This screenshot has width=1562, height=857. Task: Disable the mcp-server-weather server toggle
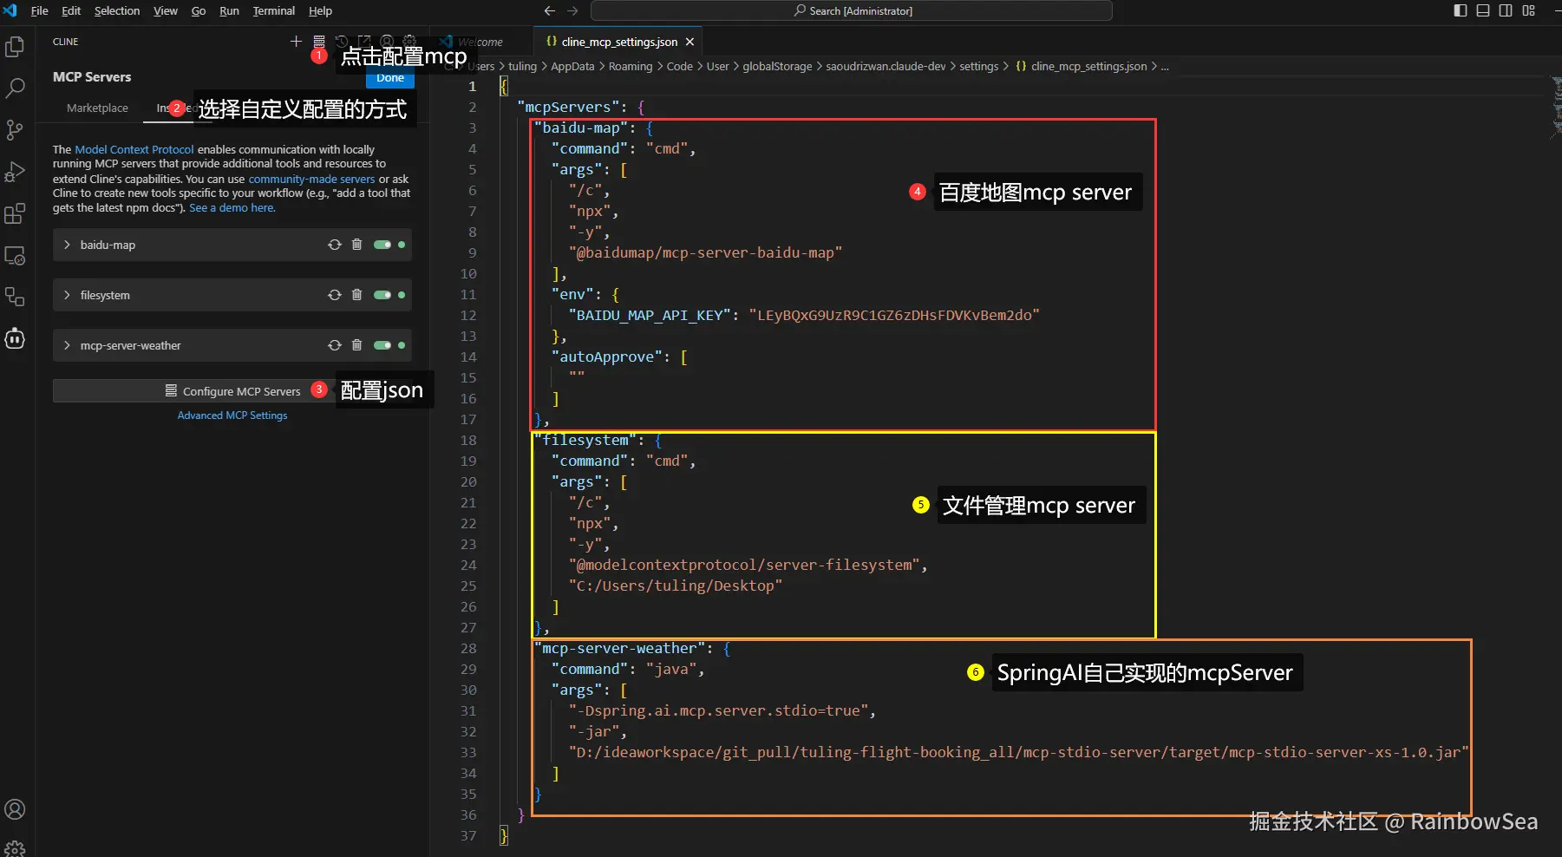tap(382, 345)
